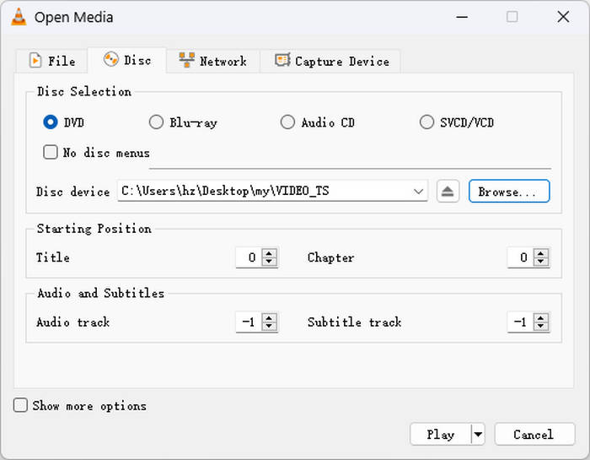The width and height of the screenshot is (590, 460).
Task: Increase the Subtitle track number
Action: (541, 318)
